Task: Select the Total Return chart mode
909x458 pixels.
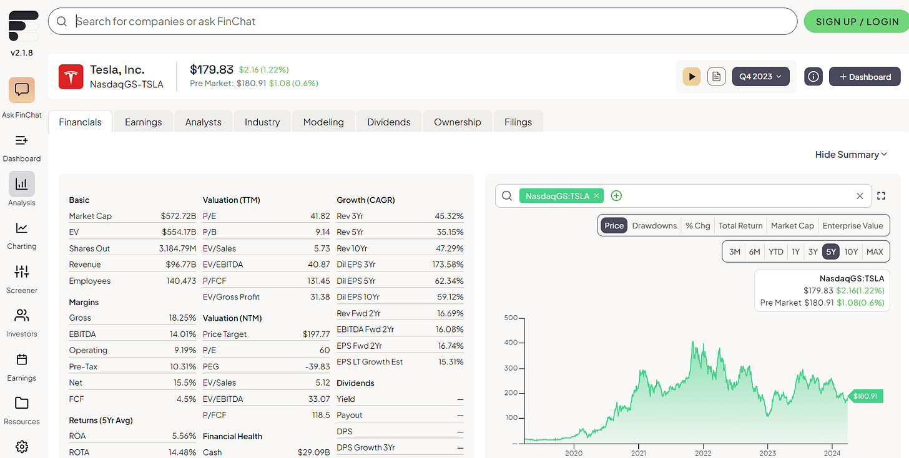Action: 740,226
